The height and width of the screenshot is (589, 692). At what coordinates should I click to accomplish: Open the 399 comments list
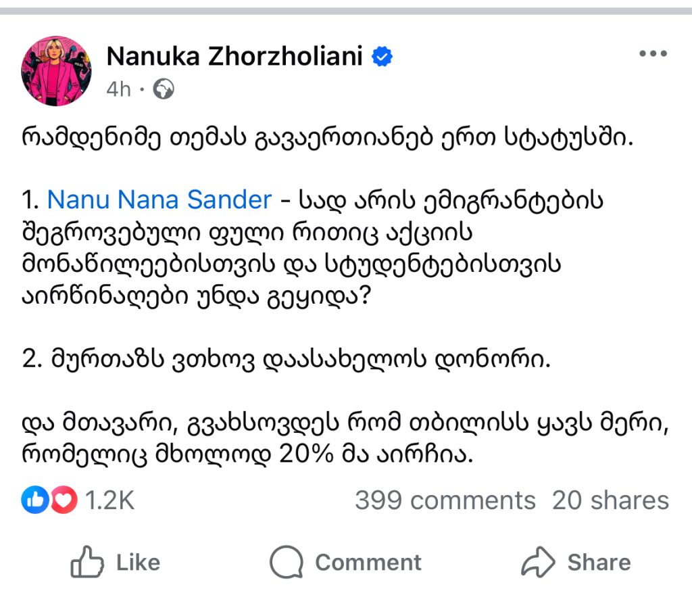pyautogui.click(x=445, y=500)
